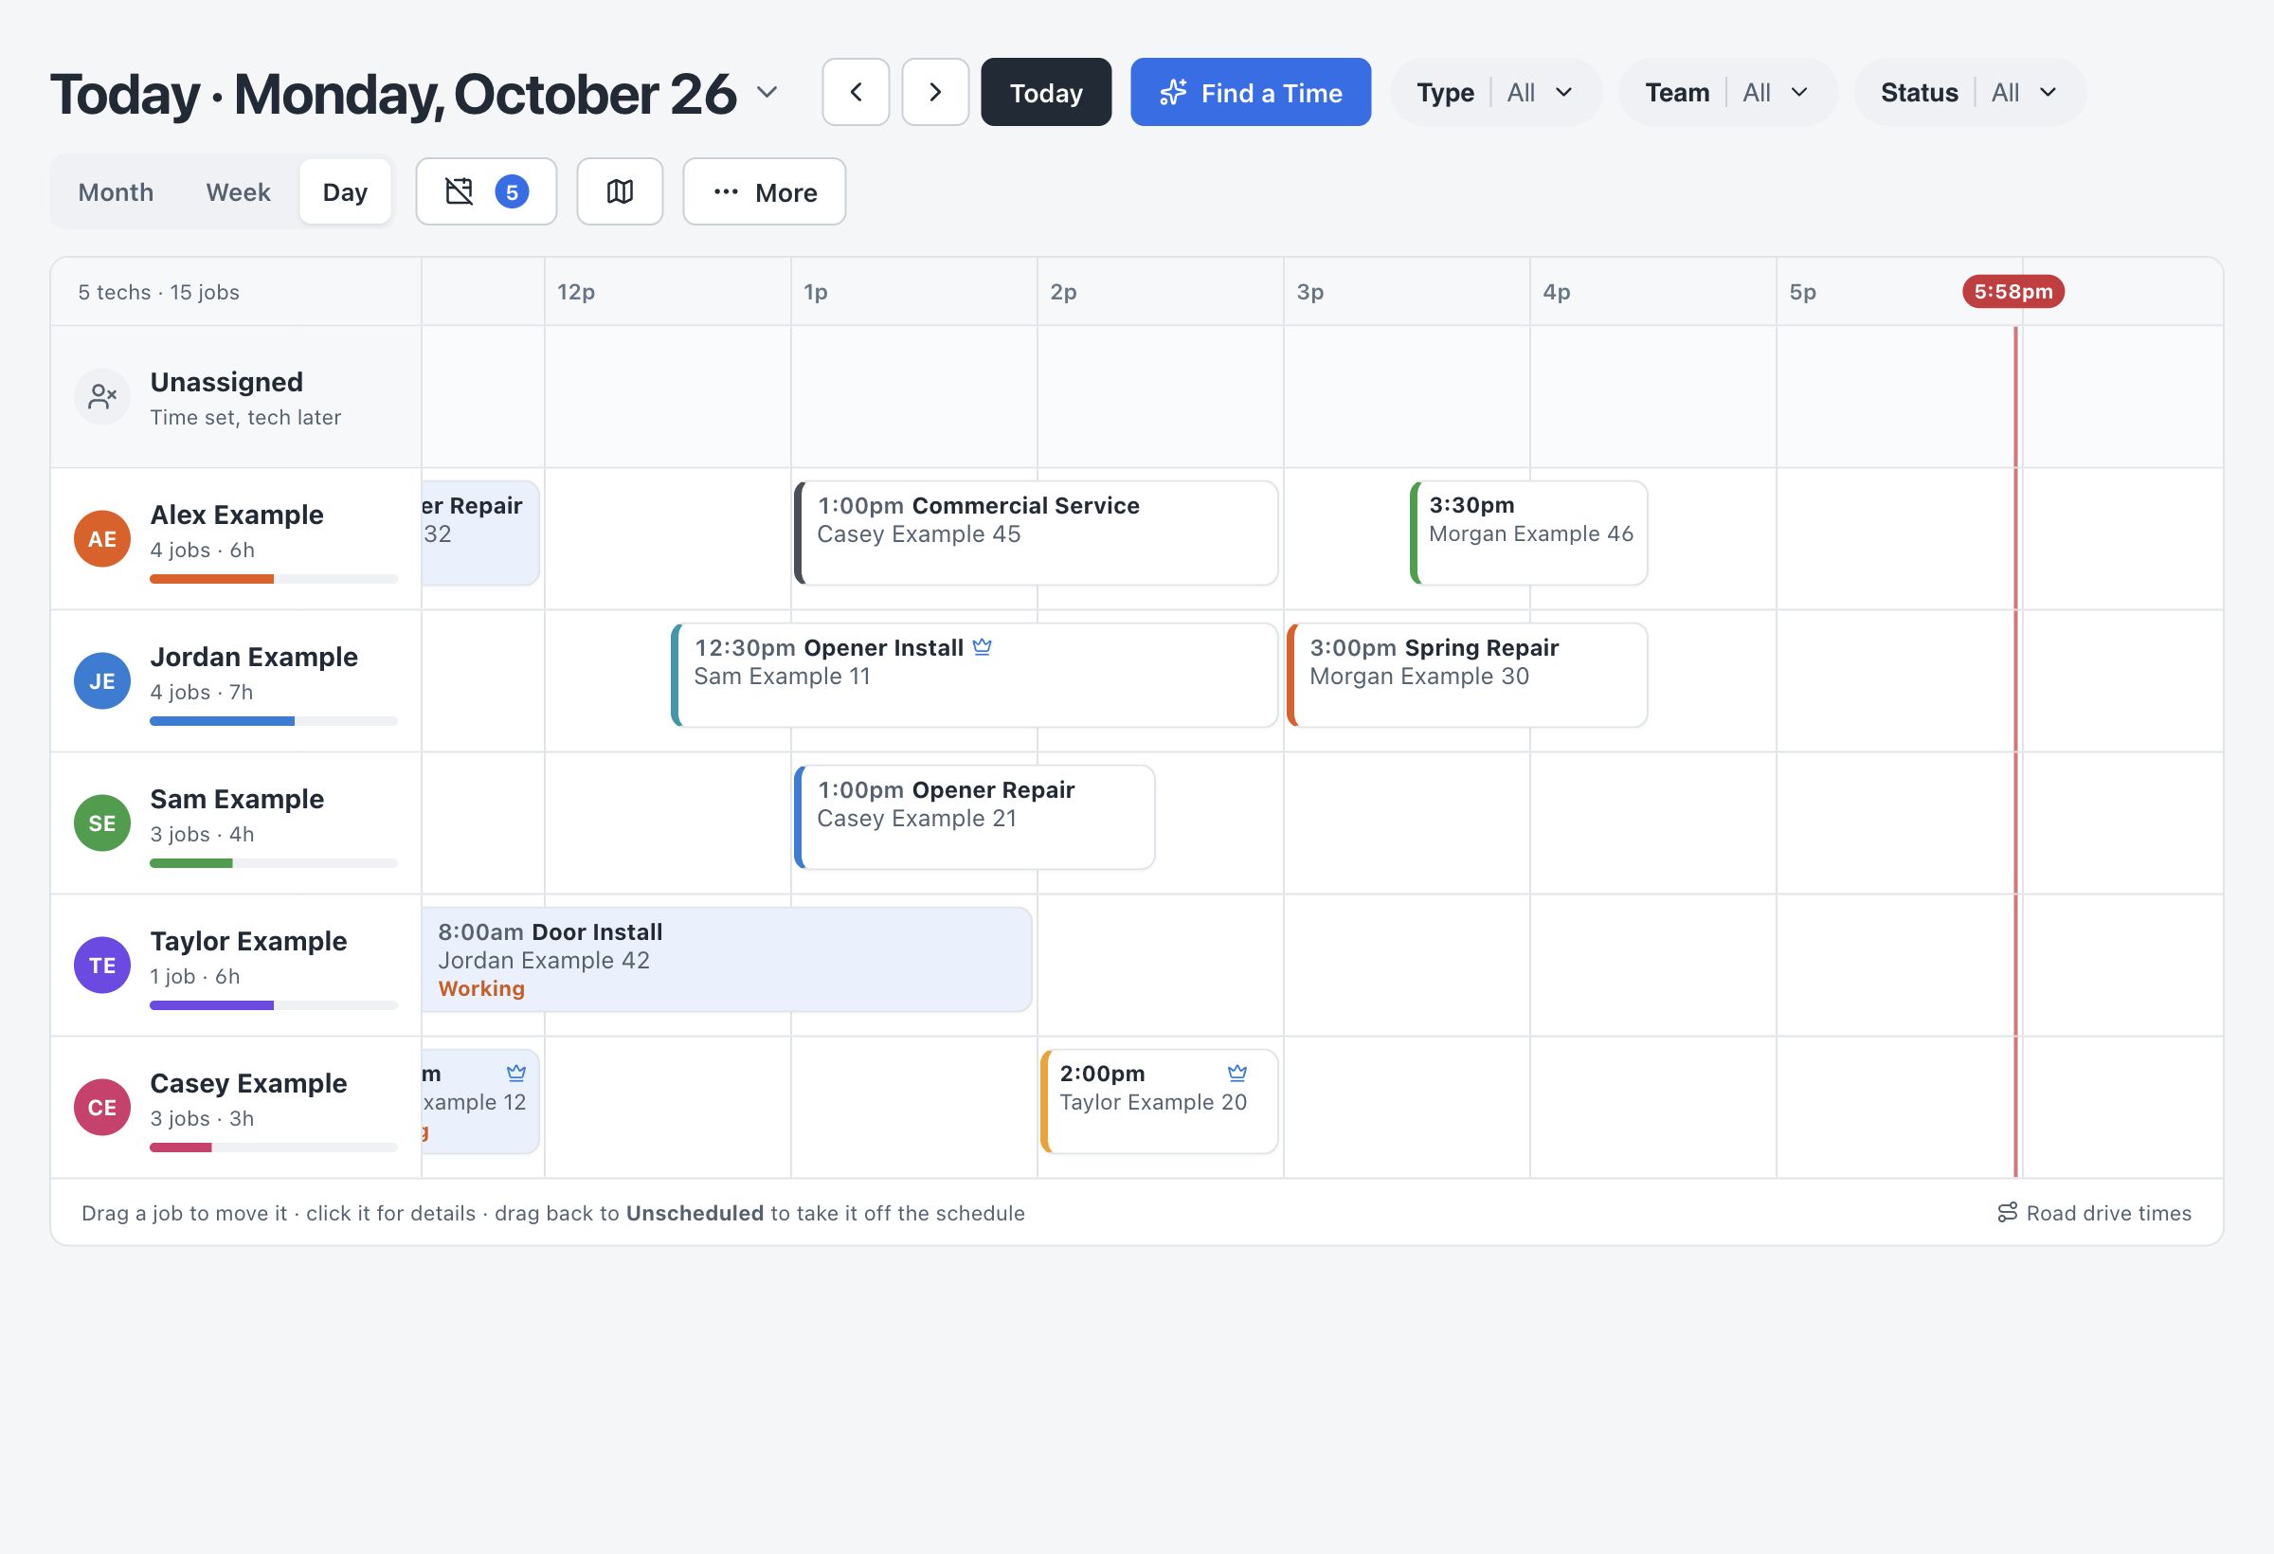This screenshot has height=1554, width=2274.
Task: Open Road drive times link
Action: click(x=2094, y=1213)
